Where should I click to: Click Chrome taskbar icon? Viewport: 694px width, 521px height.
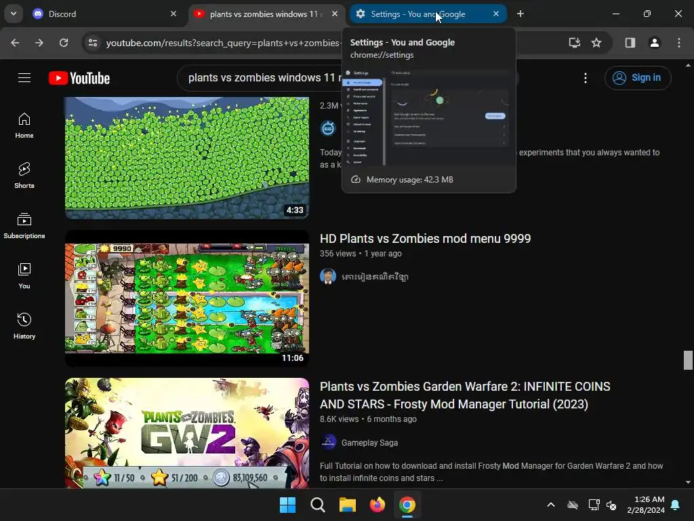(407, 505)
